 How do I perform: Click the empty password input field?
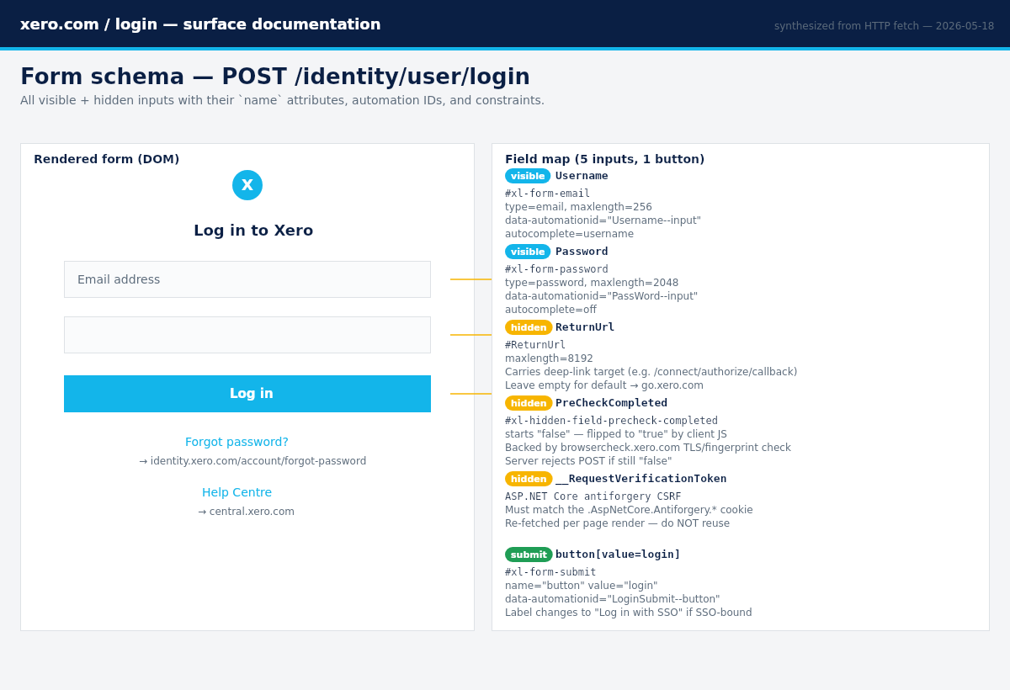[247, 335]
